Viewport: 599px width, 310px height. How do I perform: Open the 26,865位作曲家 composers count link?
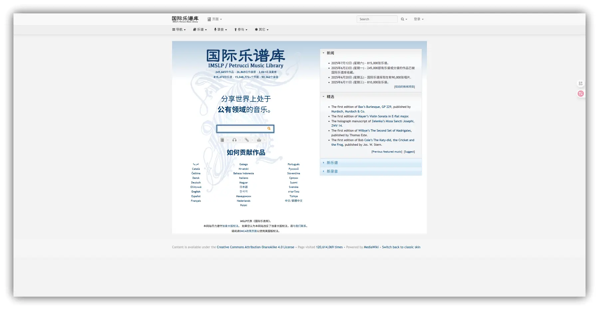coord(246,72)
